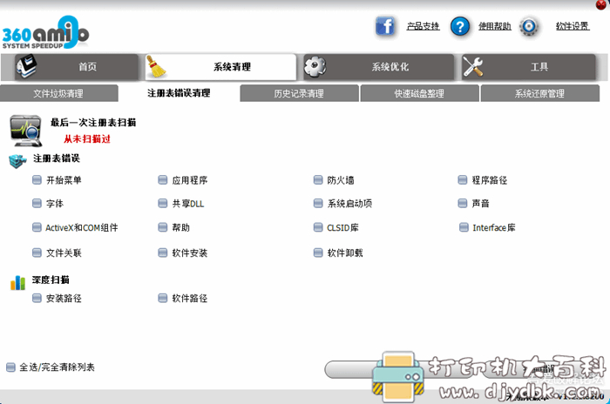610x404 pixels.
Task: Click the gear icon for software settings
Action: click(x=529, y=26)
